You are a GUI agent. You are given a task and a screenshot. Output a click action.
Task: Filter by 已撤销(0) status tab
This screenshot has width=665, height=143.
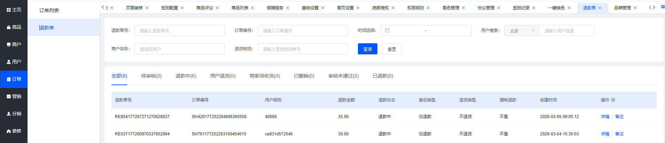(x=304, y=76)
